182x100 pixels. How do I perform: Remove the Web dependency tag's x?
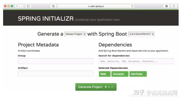click(x=108, y=74)
